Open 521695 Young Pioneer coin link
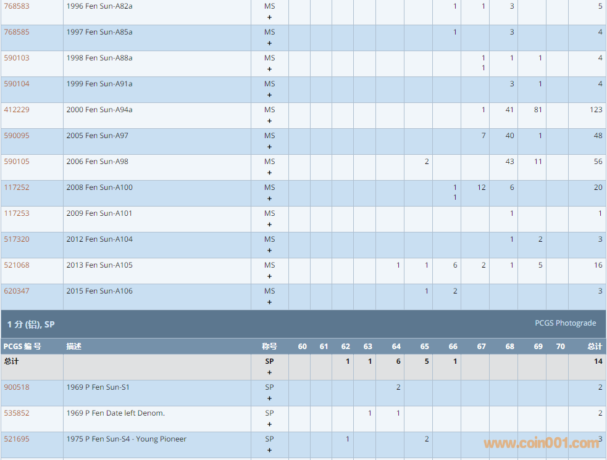 point(17,439)
